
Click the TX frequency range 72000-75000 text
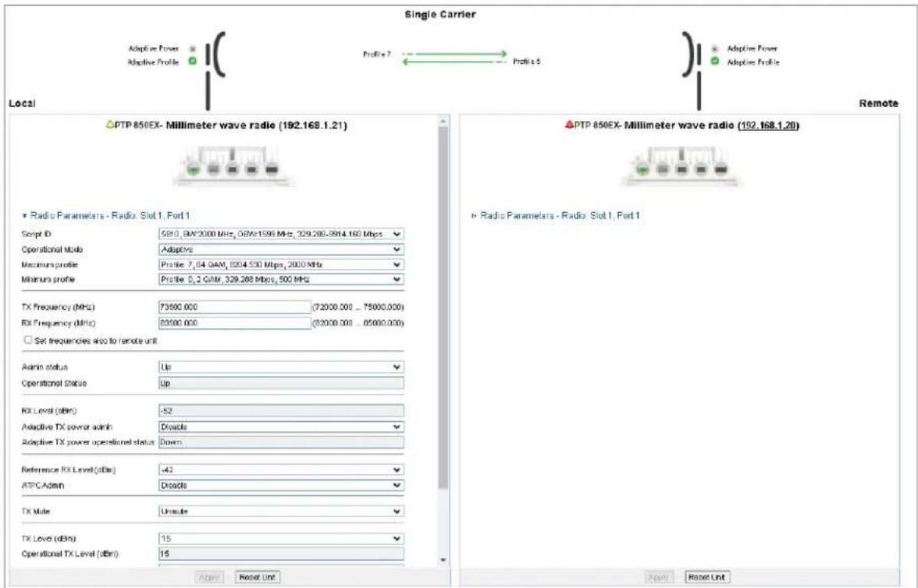pyautogui.click(x=358, y=307)
